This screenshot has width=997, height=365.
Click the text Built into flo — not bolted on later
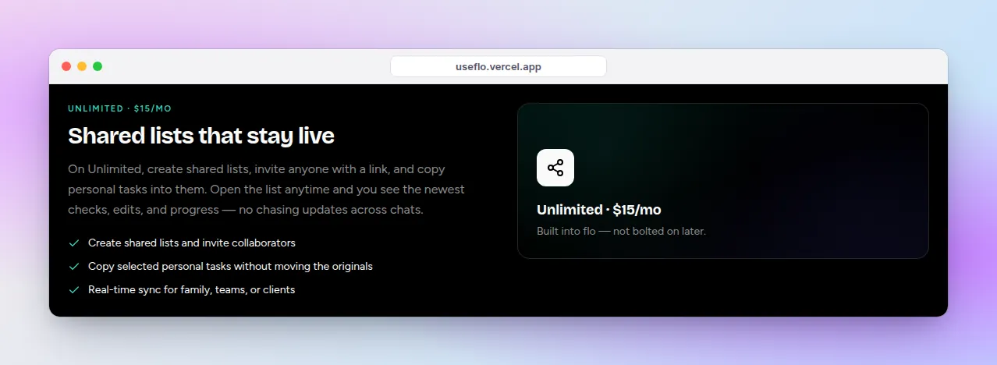click(621, 232)
